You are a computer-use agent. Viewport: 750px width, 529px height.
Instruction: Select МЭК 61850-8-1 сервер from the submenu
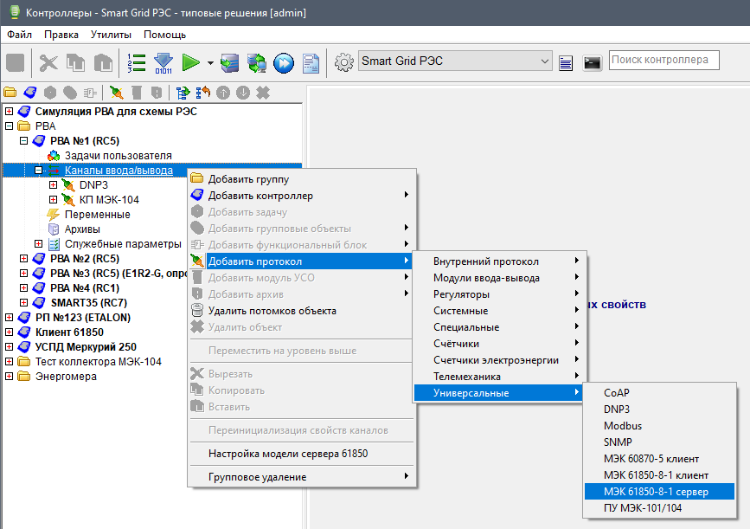pyautogui.click(x=656, y=492)
